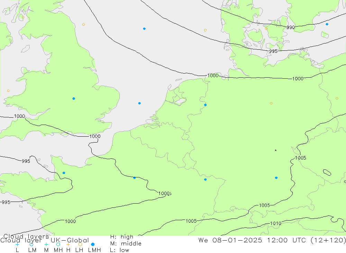Click the orange open circle legend symbol for LH

click(80, 244)
